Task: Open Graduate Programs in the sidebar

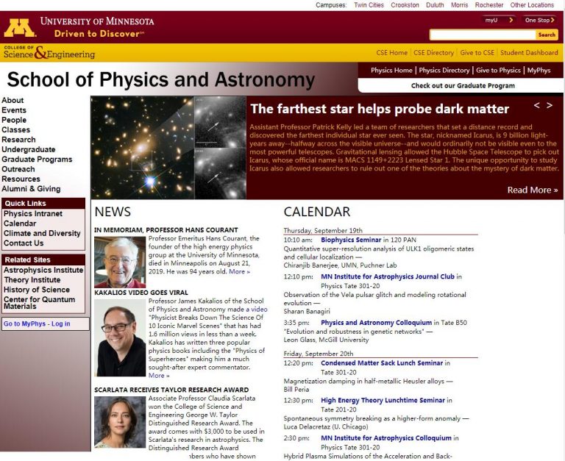Action: tap(37, 160)
